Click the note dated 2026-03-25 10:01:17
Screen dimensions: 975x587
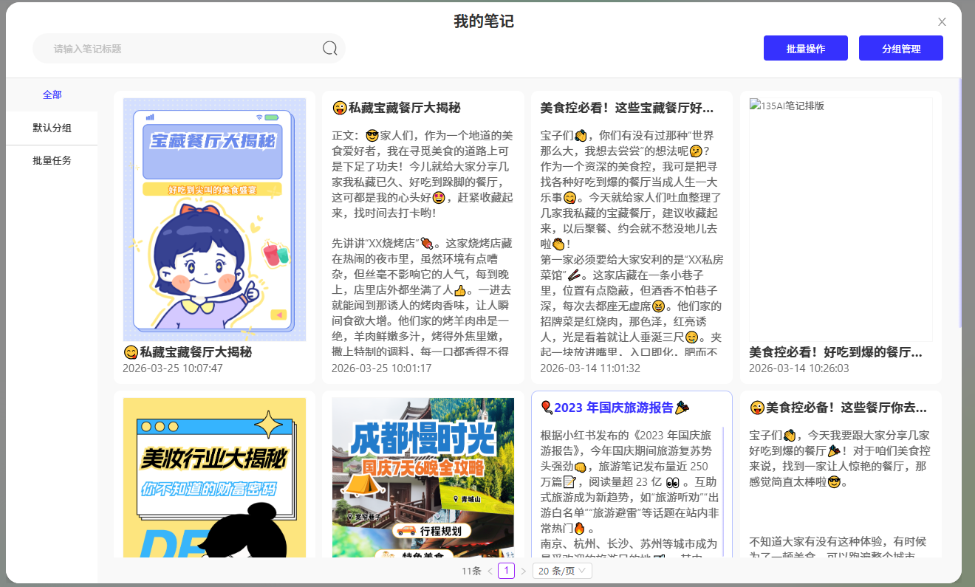pyautogui.click(x=422, y=236)
